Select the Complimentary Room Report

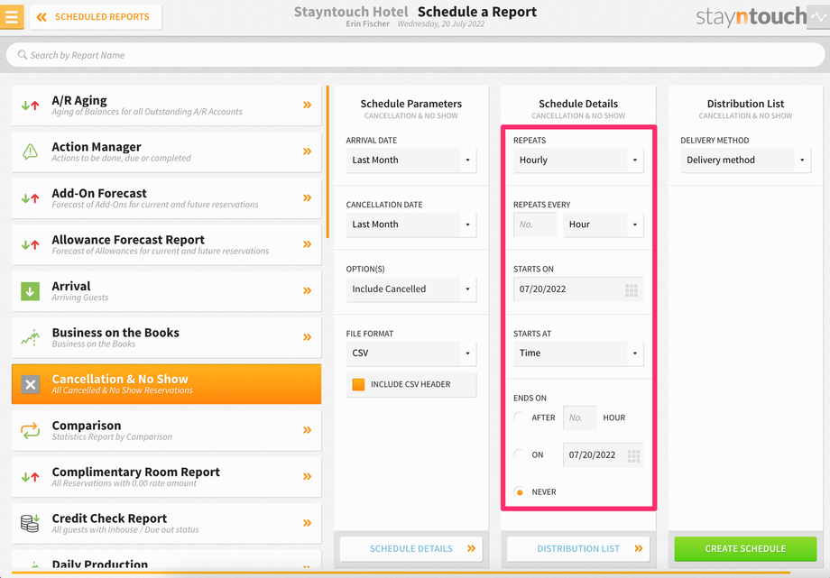point(166,477)
